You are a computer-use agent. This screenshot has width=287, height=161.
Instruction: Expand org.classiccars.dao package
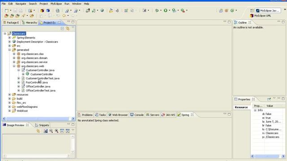[14, 54]
